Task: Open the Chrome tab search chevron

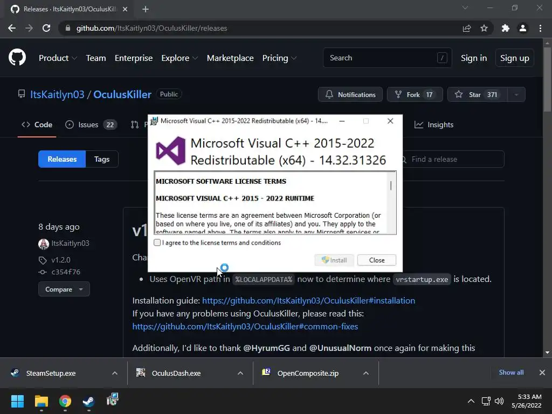Action: [465, 8]
